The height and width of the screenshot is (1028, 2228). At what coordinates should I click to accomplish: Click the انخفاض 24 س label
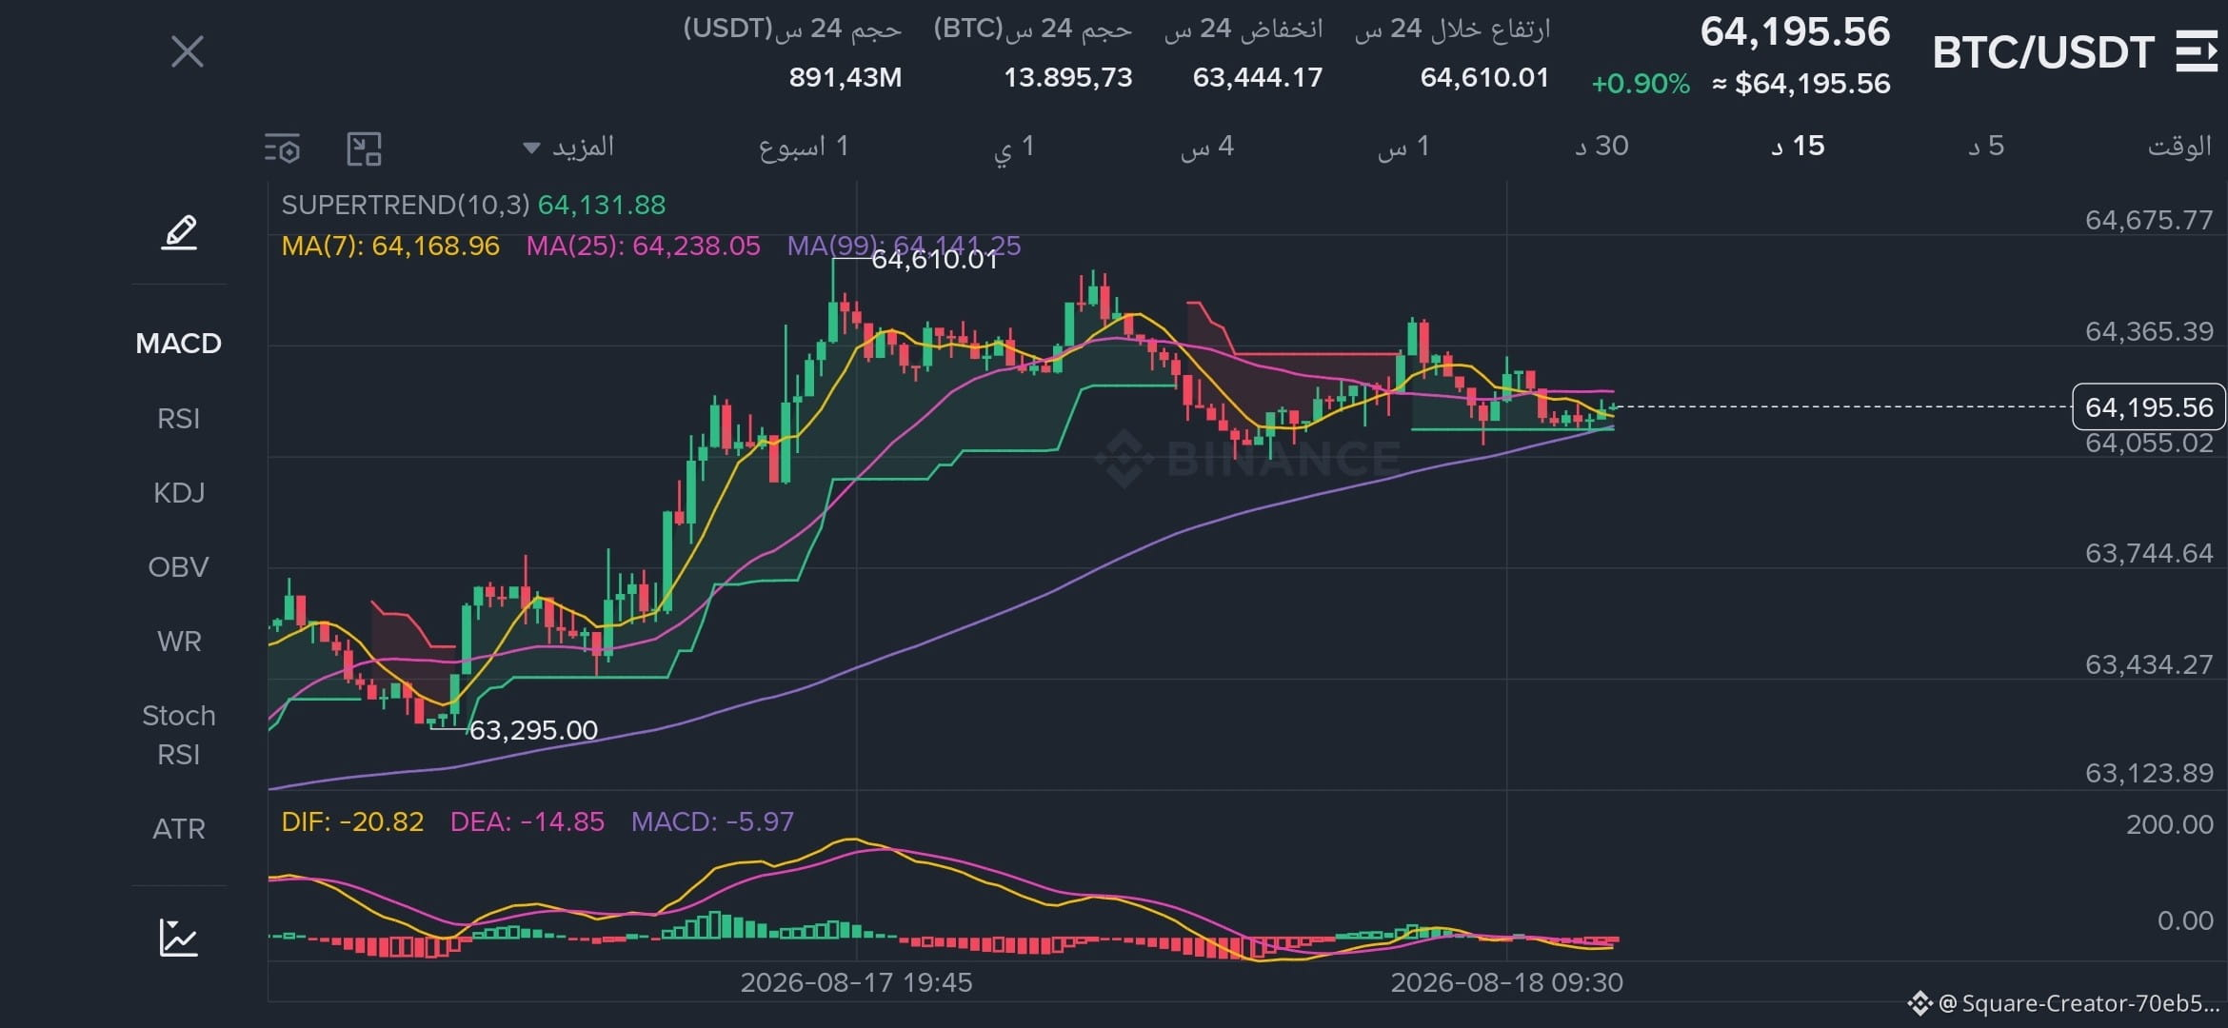pos(1243,29)
